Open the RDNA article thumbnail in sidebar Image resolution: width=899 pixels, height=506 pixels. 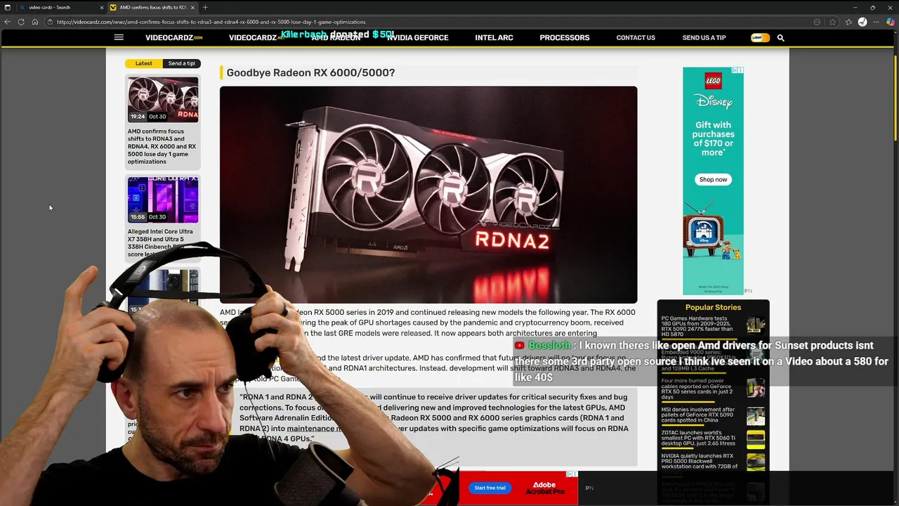163,100
